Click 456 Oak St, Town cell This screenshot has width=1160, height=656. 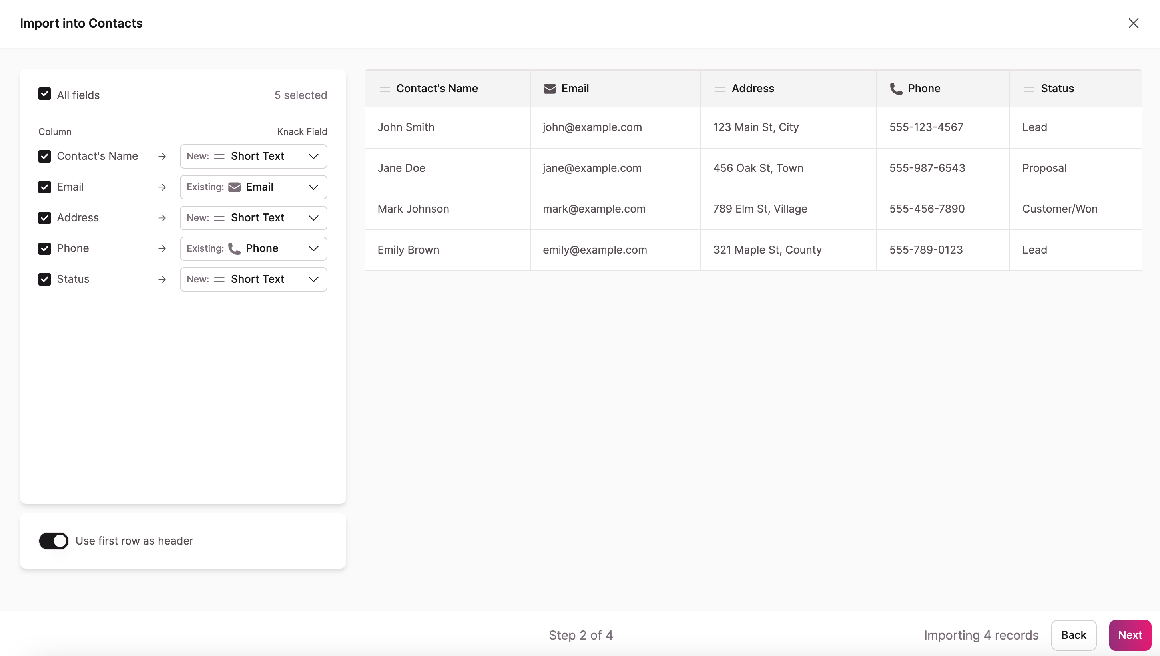[788, 169]
